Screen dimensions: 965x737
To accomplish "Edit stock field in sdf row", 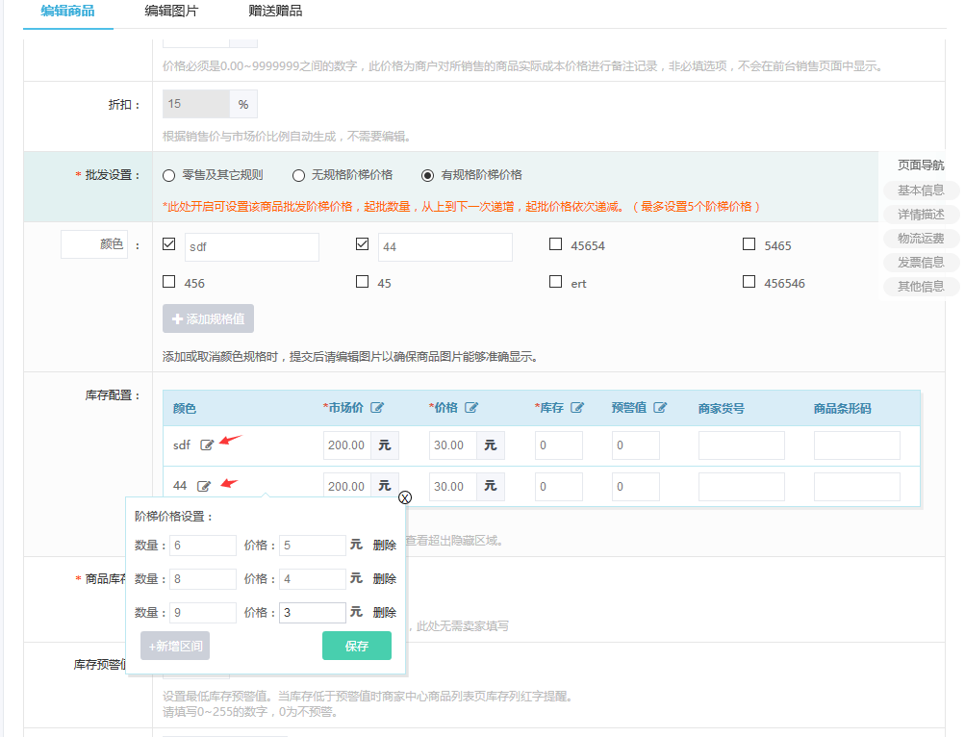I will [559, 445].
